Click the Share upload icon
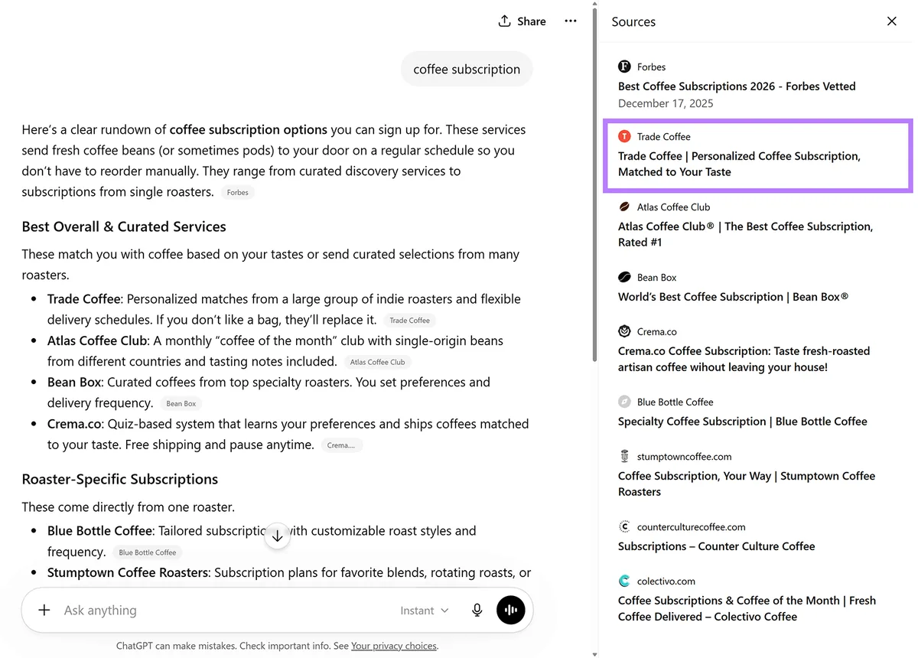918x658 pixels. tap(504, 21)
